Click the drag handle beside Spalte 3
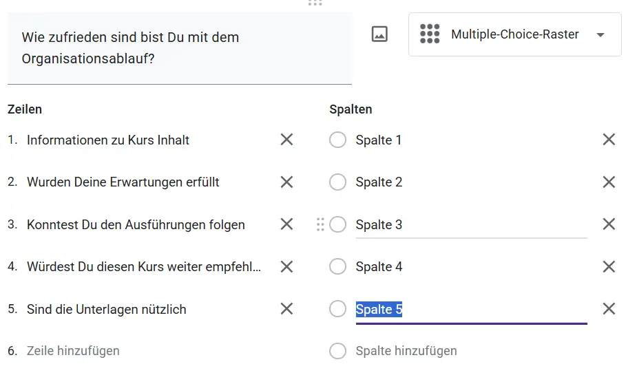Screen dimensions: 626x384 coord(320,224)
